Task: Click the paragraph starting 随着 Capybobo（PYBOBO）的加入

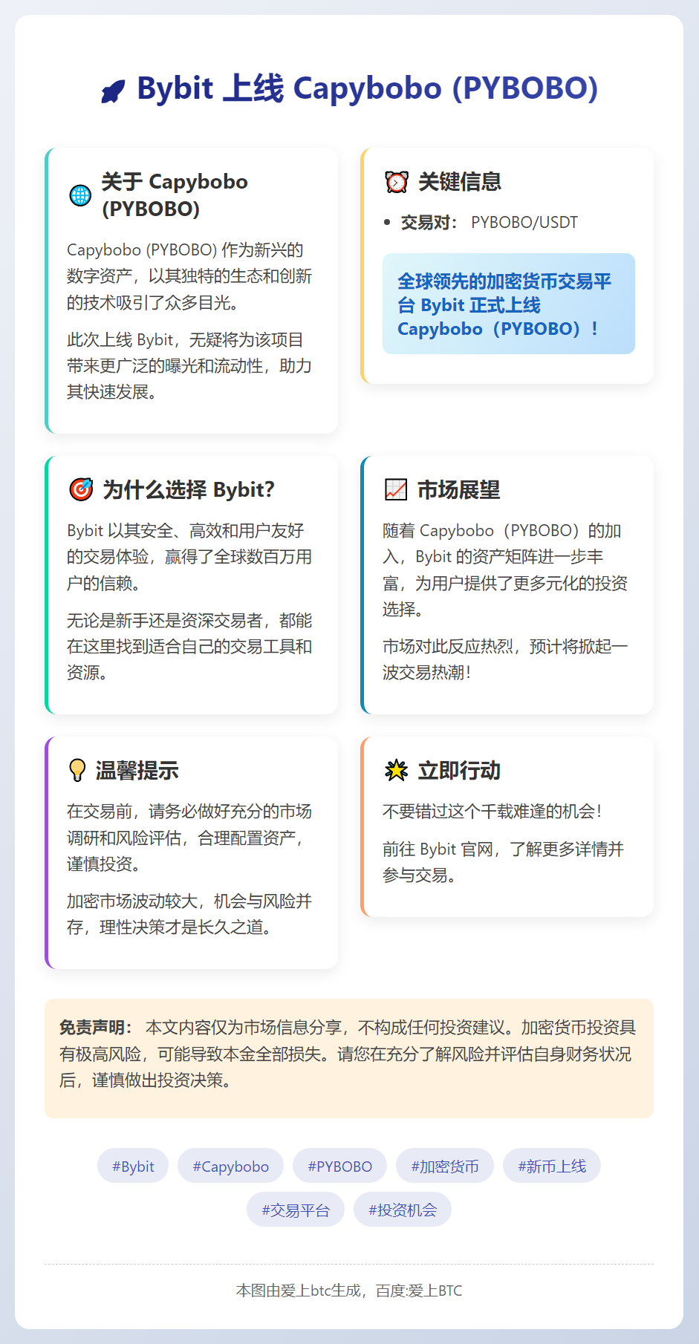Action: click(x=505, y=570)
